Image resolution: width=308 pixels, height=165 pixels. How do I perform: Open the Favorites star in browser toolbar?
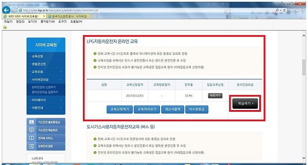(x=297, y=10)
